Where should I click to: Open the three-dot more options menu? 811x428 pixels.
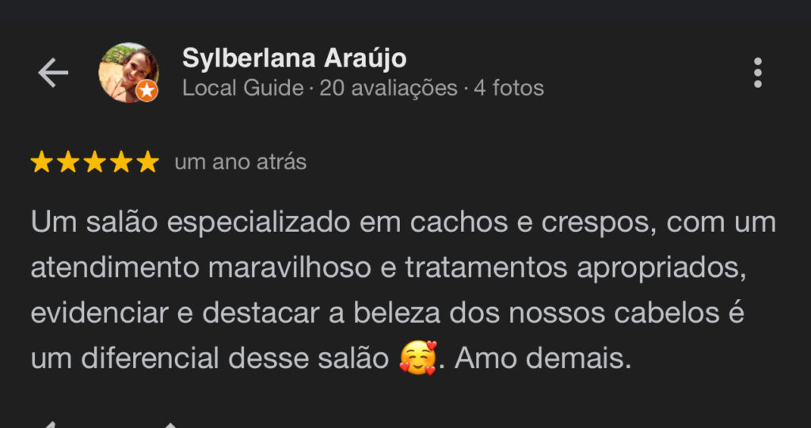point(758,73)
